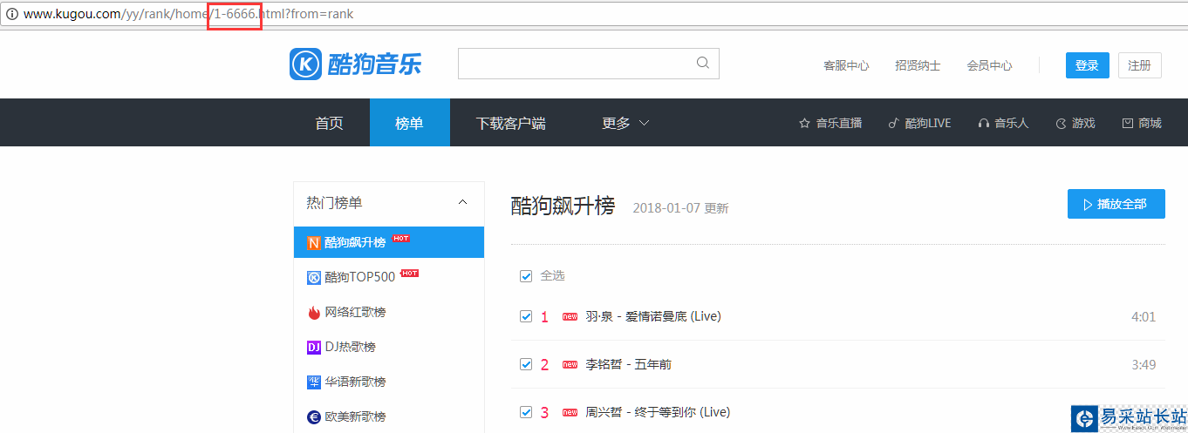Click the 游戏 icon
This screenshot has height=433, width=1188.
pos(1061,123)
